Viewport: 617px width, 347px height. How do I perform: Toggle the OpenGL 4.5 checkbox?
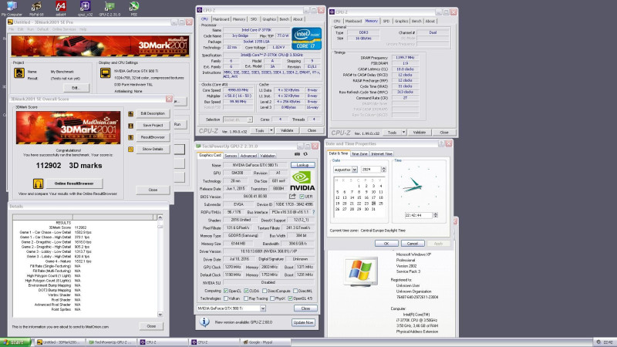click(291, 298)
